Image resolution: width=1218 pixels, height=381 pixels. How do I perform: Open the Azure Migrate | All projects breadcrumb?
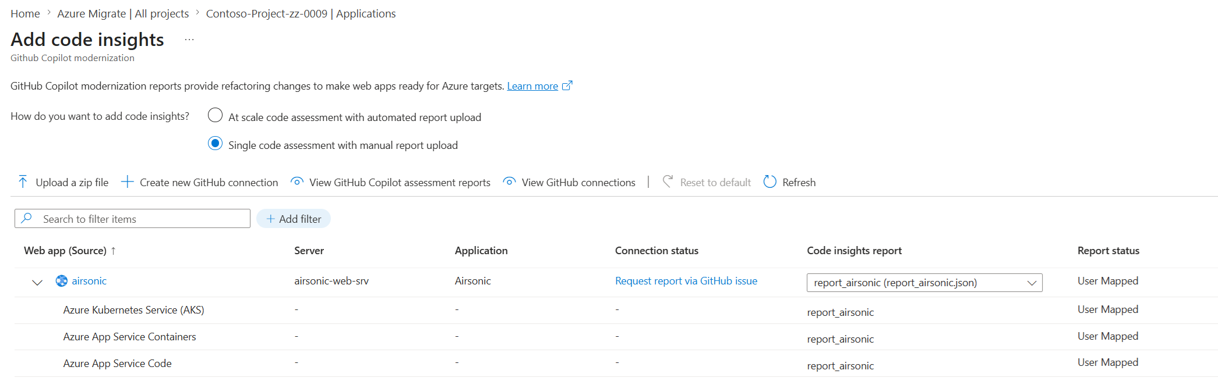click(123, 13)
